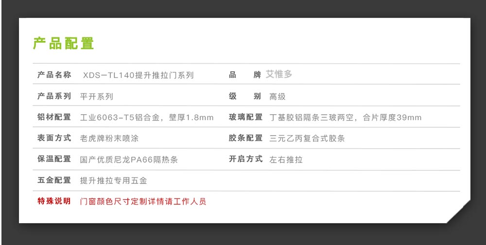Click the 国产优质尼龙PA66隔热条 value
Image resolution: width=486 pixels, height=245 pixels.
tap(129, 159)
